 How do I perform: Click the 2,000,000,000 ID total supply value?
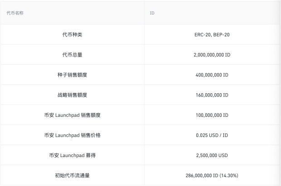[x=212, y=55]
